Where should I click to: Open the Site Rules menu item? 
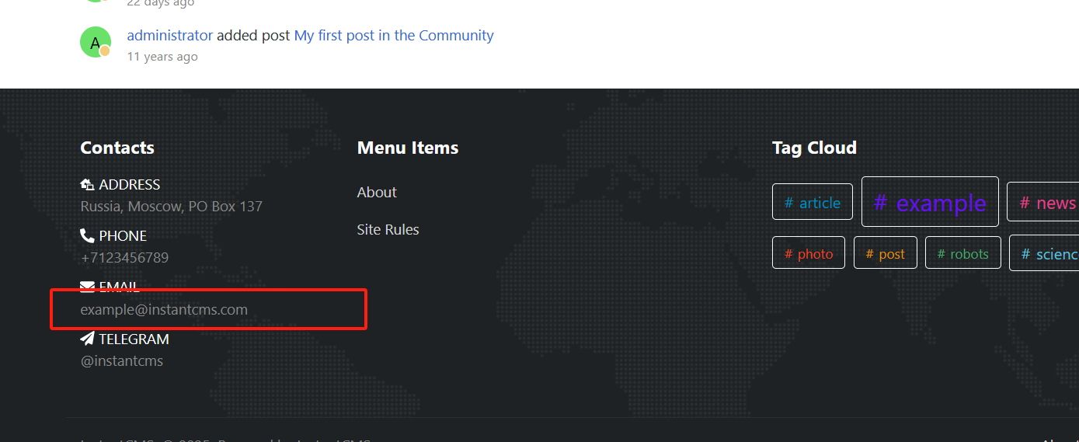[x=388, y=229]
